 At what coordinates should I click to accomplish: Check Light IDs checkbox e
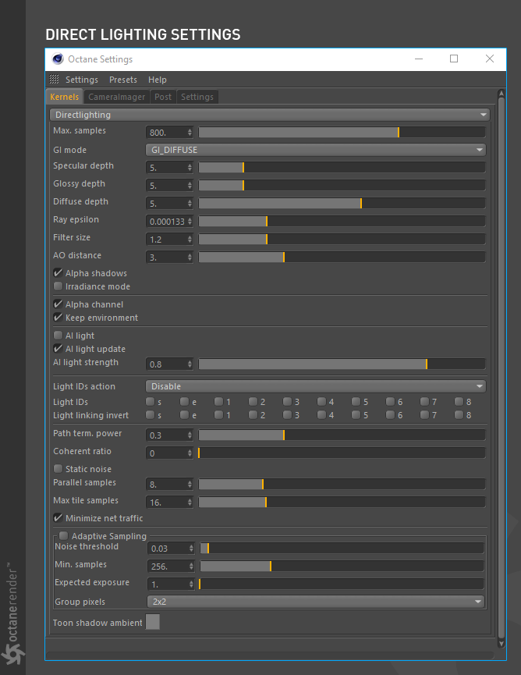pyautogui.click(x=185, y=402)
